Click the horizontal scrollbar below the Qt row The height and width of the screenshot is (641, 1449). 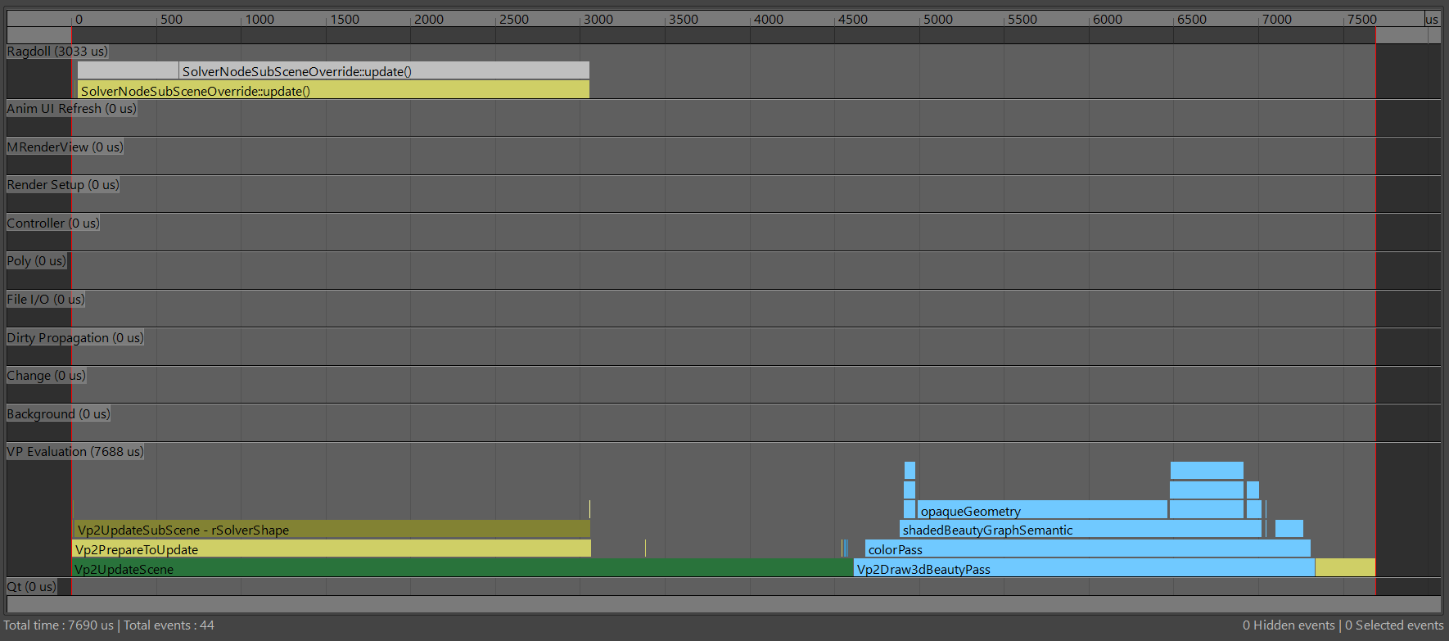pyautogui.click(x=724, y=604)
